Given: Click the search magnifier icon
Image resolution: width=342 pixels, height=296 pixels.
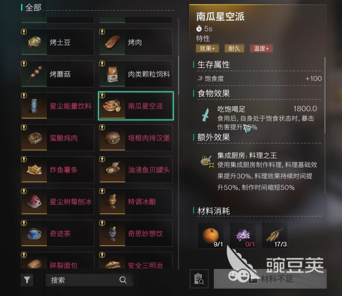Looking at the screenshot, I should pos(123,280).
